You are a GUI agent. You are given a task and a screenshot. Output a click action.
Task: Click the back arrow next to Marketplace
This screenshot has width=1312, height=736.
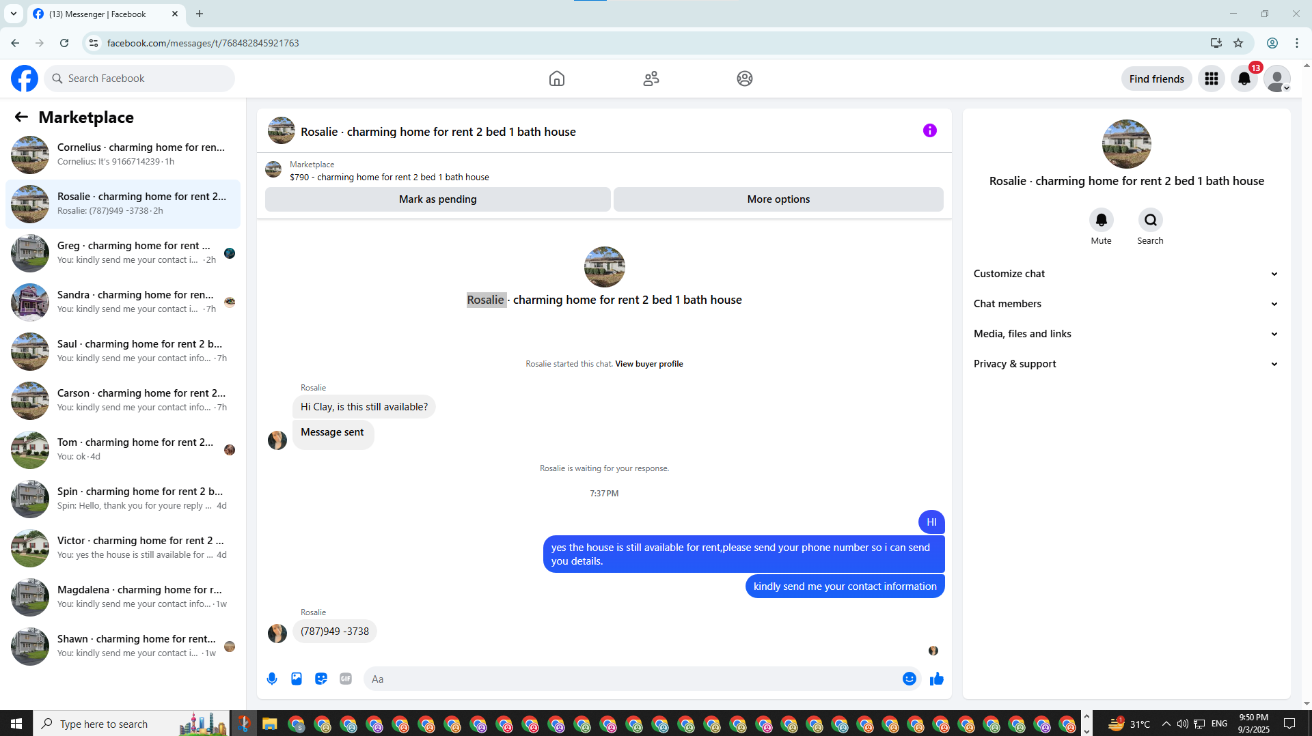(21, 117)
